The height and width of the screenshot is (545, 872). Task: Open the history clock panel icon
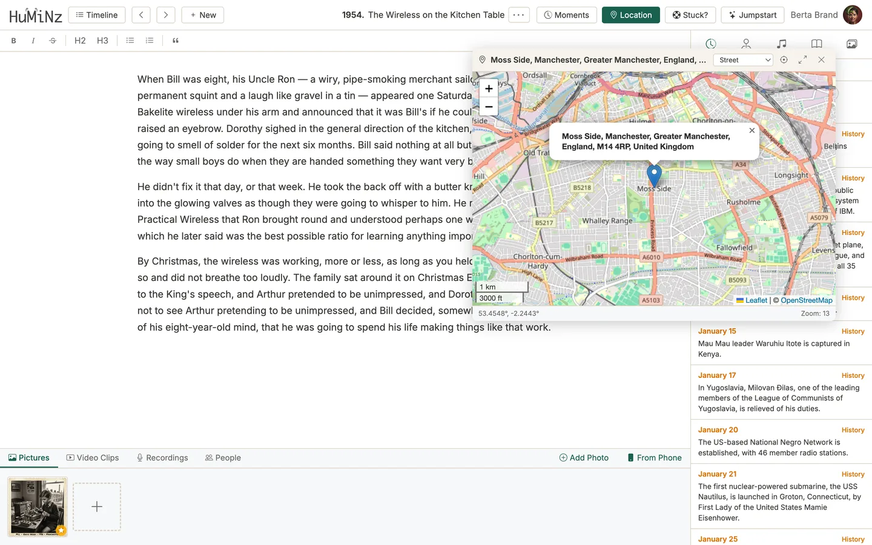pyautogui.click(x=711, y=44)
